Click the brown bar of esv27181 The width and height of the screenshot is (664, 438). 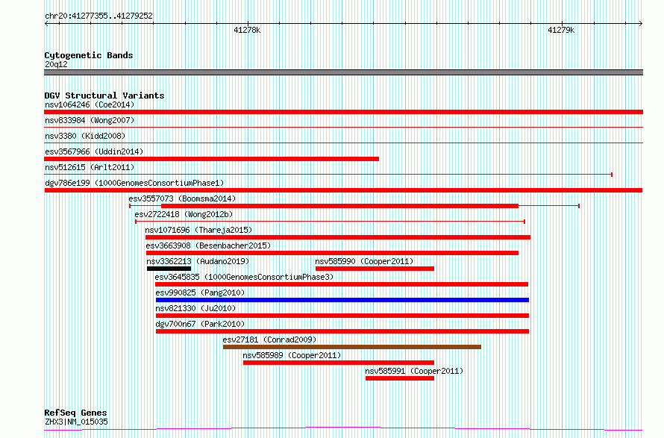352,347
